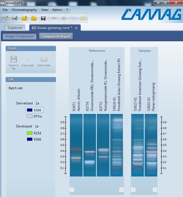Minimize the visionCATS window
The width and height of the screenshot is (183, 197).
click(x=158, y=3)
